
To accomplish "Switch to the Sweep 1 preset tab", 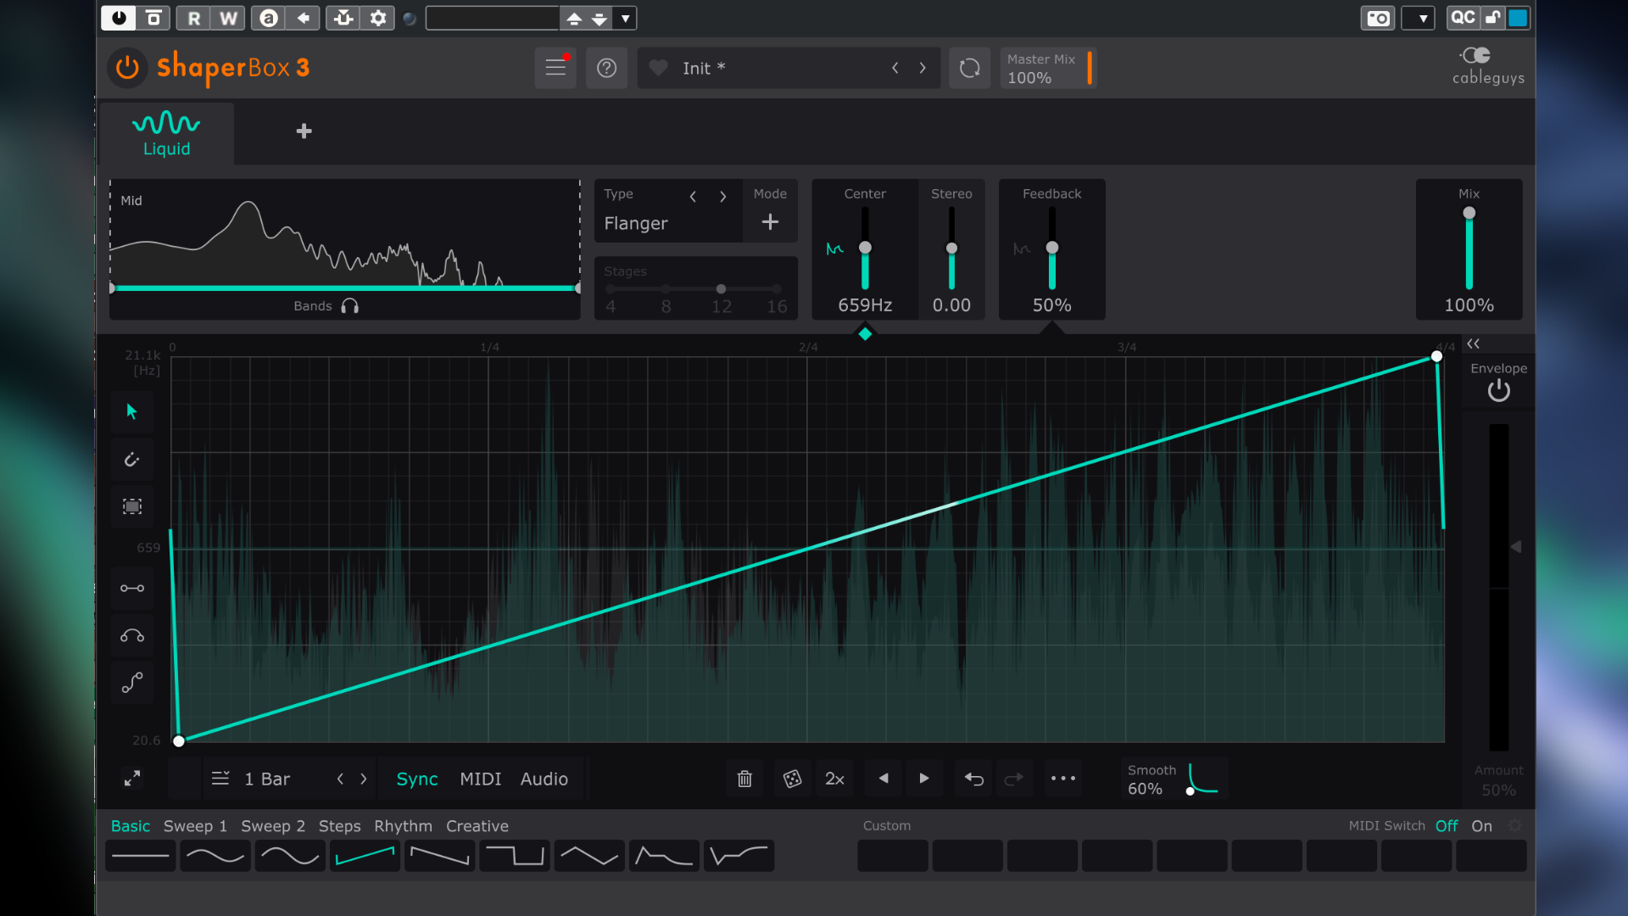I will click(x=195, y=826).
